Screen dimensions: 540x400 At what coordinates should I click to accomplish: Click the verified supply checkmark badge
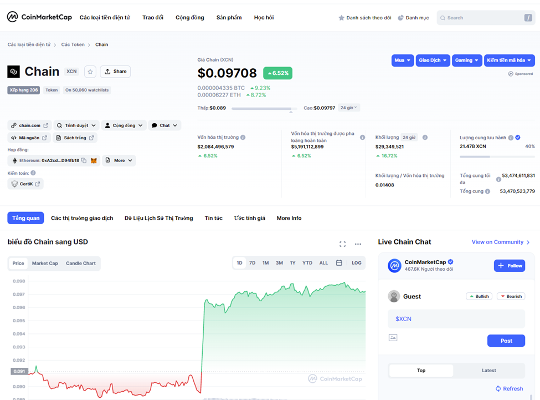(518, 138)
